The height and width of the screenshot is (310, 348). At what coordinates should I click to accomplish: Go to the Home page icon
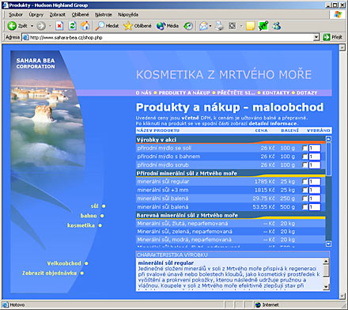(x=85, y=26)
